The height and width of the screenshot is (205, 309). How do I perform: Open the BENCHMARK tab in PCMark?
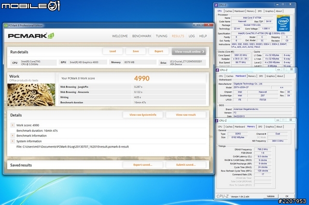141,36
